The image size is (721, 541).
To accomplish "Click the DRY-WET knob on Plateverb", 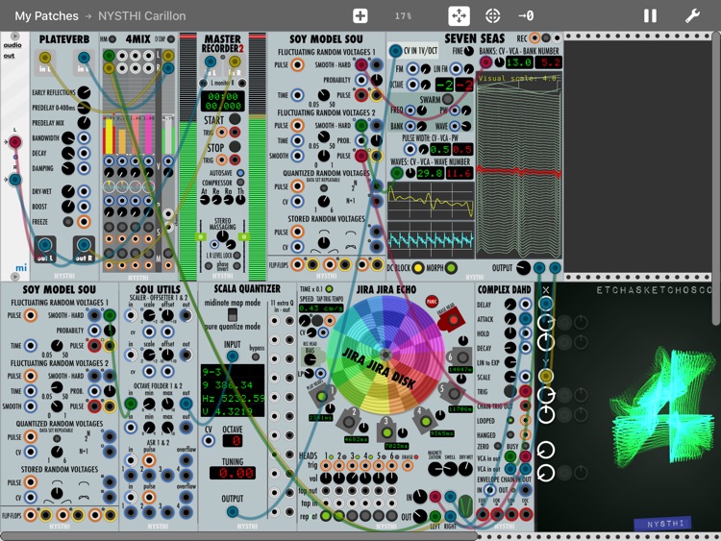I will click(x=68, y=191).
